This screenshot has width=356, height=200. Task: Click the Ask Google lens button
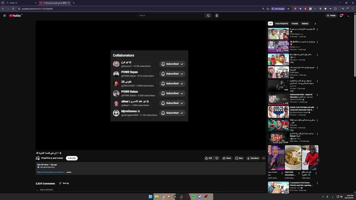pos(278,9)
